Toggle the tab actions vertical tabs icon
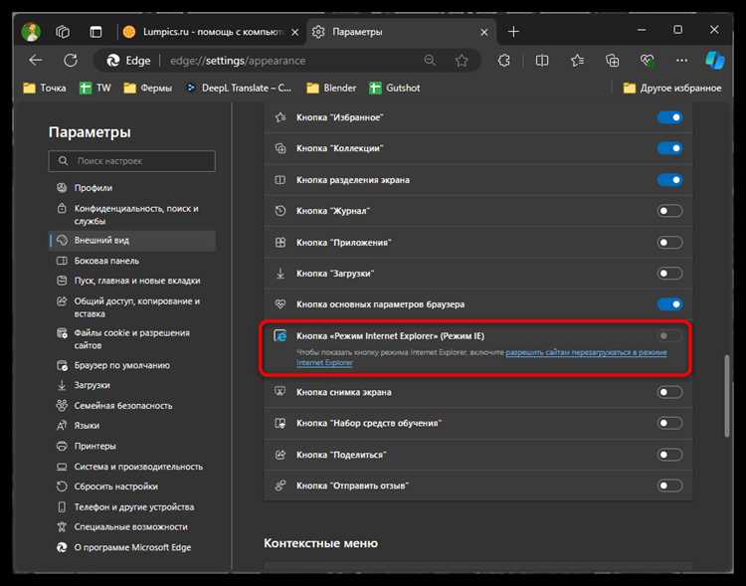The height and width of the screenshot is (586, 746). (x=95, y=32)
